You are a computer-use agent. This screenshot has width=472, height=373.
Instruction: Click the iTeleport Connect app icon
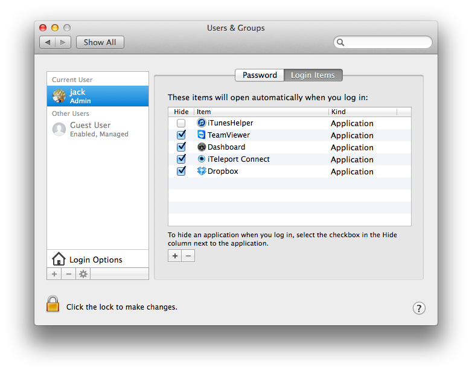tap(202, 159)
